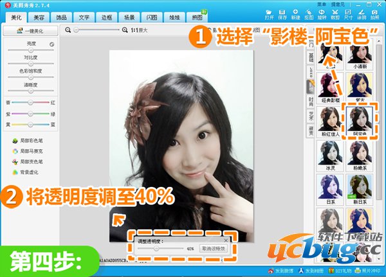
Task: Click the 打开 (Open) toolbar icon
Action: point(269,13)
